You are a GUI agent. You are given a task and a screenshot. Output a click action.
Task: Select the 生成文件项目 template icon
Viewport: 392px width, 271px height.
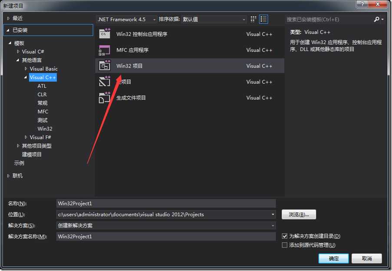[x=105, y=98]
